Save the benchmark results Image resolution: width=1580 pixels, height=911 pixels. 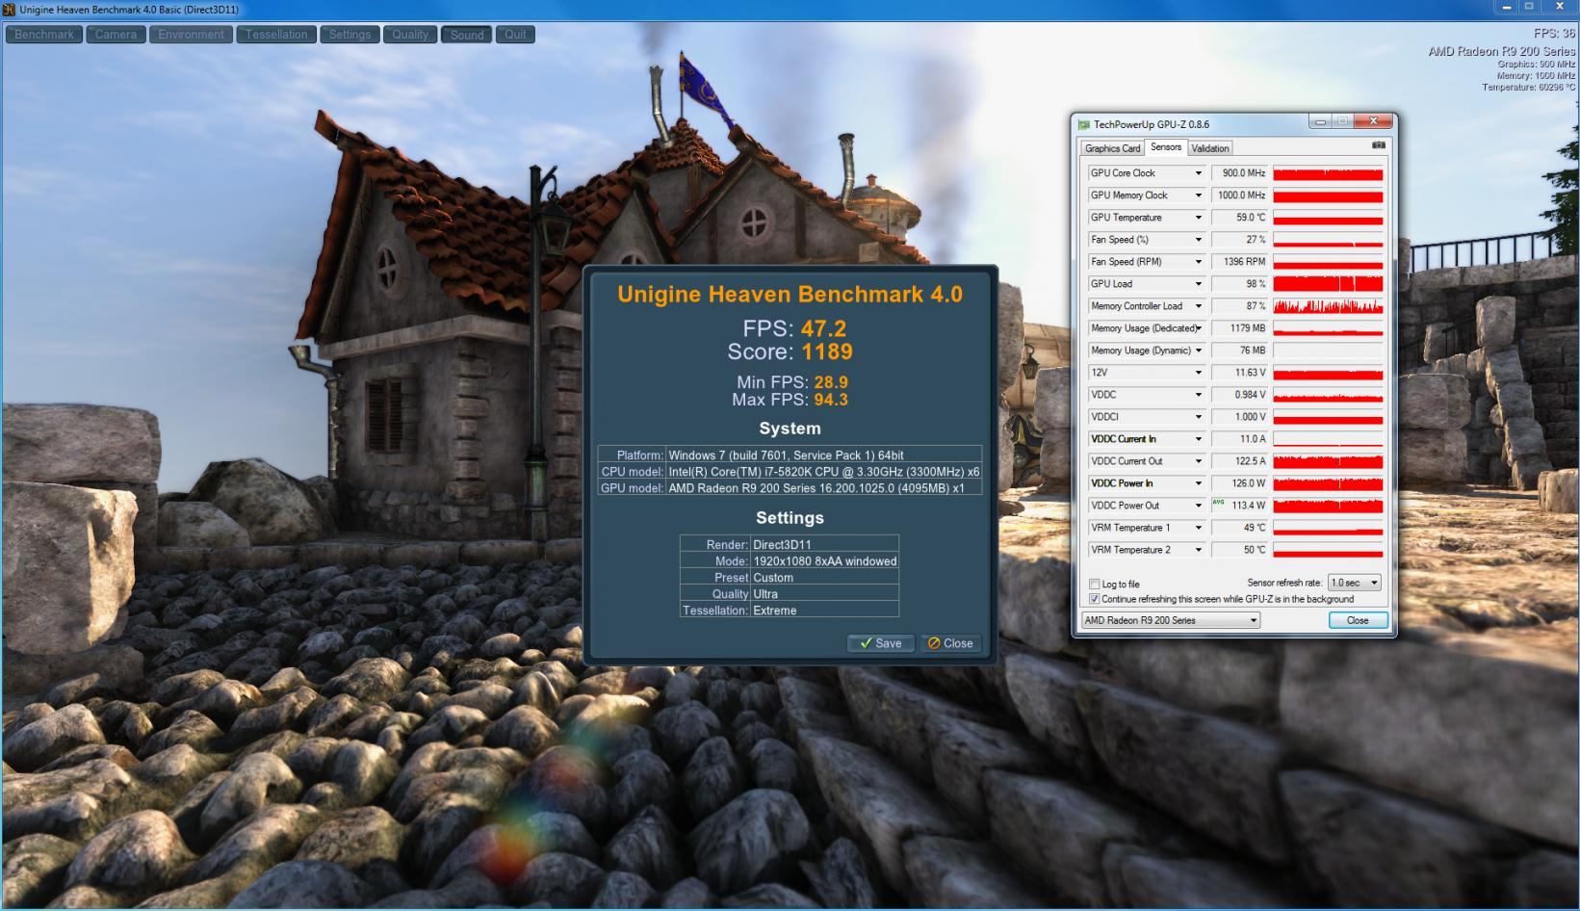[x=881, y=643]
